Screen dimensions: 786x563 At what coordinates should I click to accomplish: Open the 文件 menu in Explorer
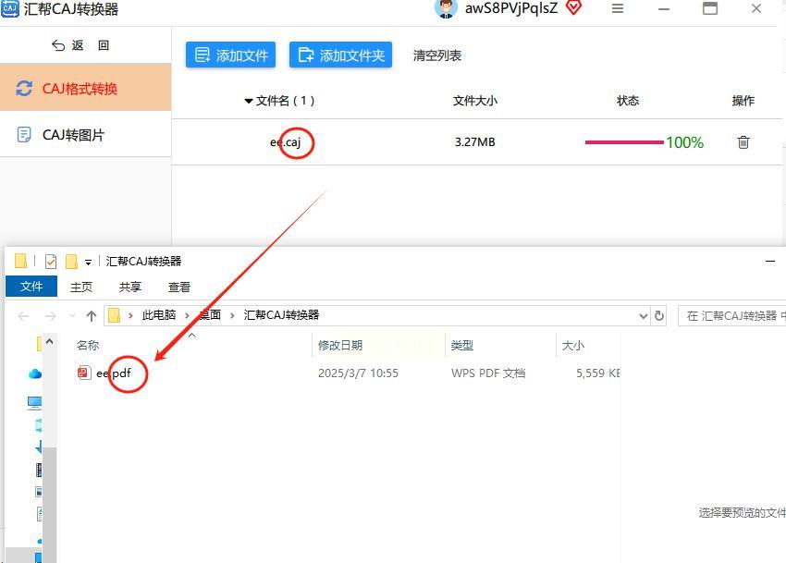tap(31, 287)
